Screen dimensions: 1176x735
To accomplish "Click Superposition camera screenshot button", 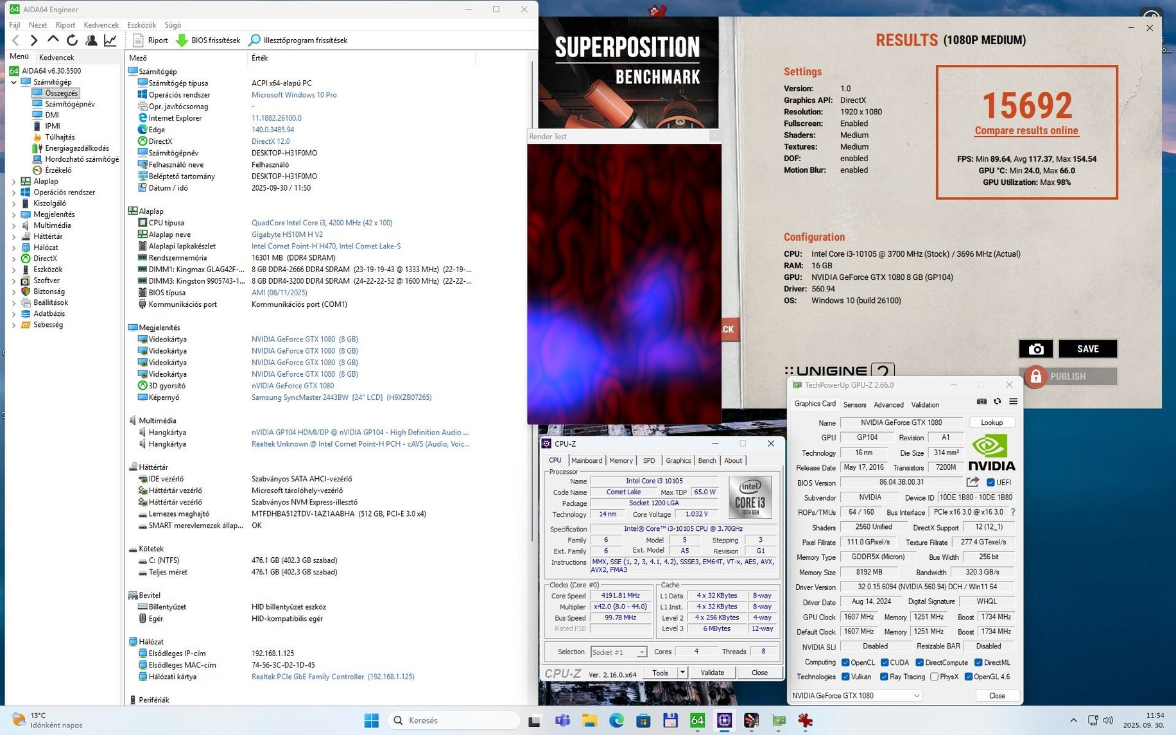I will tap(1036, 349).
